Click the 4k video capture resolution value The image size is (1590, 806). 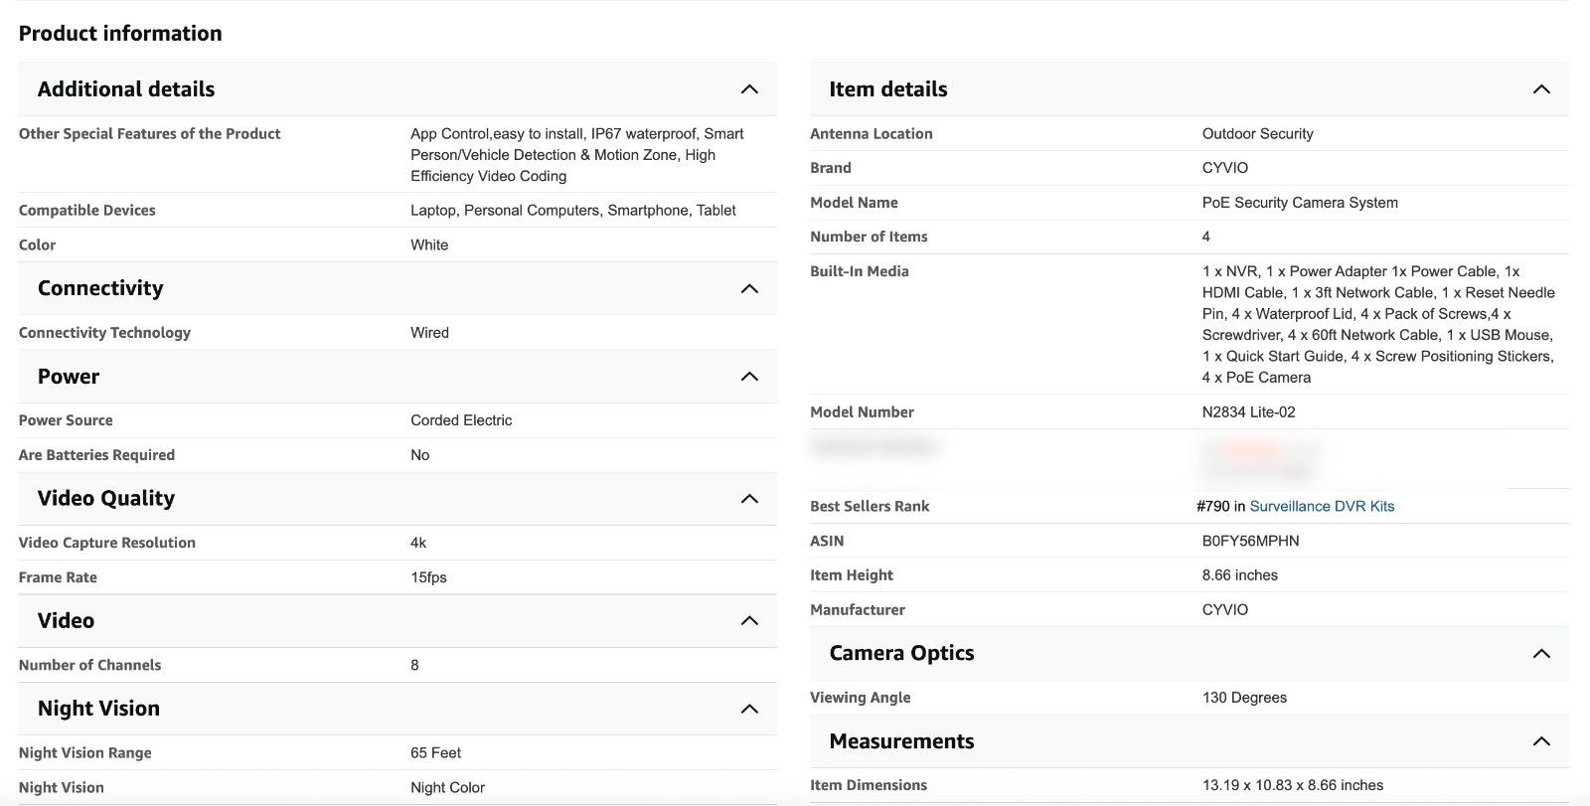418,543
